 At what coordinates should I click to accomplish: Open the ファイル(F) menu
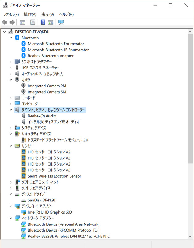click(x=11, y=14)
